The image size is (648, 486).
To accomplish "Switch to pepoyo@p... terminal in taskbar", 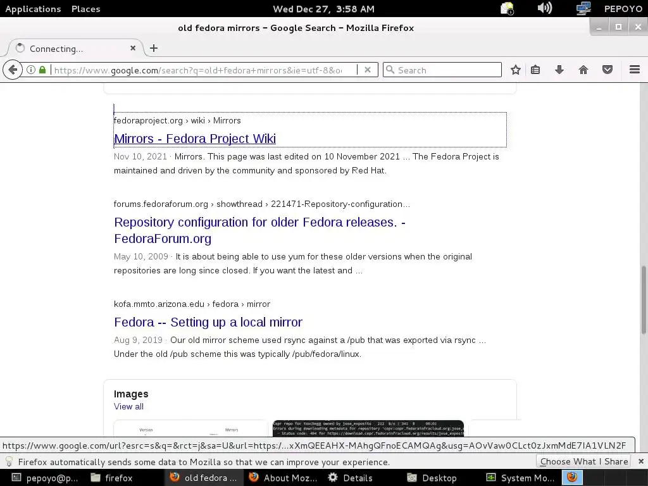I will pyautogui.click(x=45, y=478).
